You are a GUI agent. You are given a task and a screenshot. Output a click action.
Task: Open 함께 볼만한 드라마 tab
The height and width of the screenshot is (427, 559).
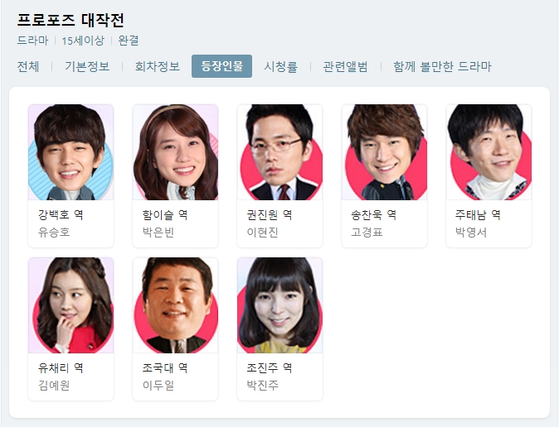pyautogui.click(x=442, y=66)
